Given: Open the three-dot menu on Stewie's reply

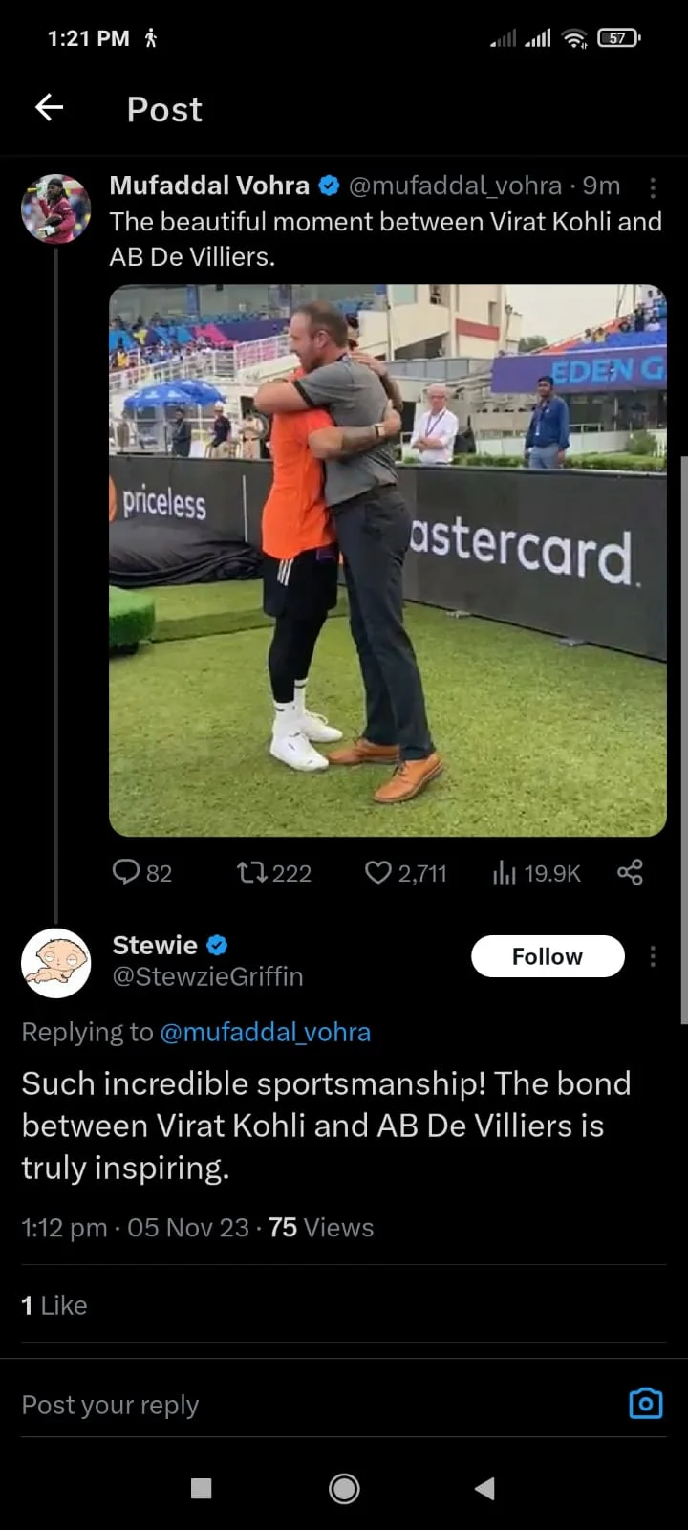Looking at the screenshot, I should click(x=653, y=956).
